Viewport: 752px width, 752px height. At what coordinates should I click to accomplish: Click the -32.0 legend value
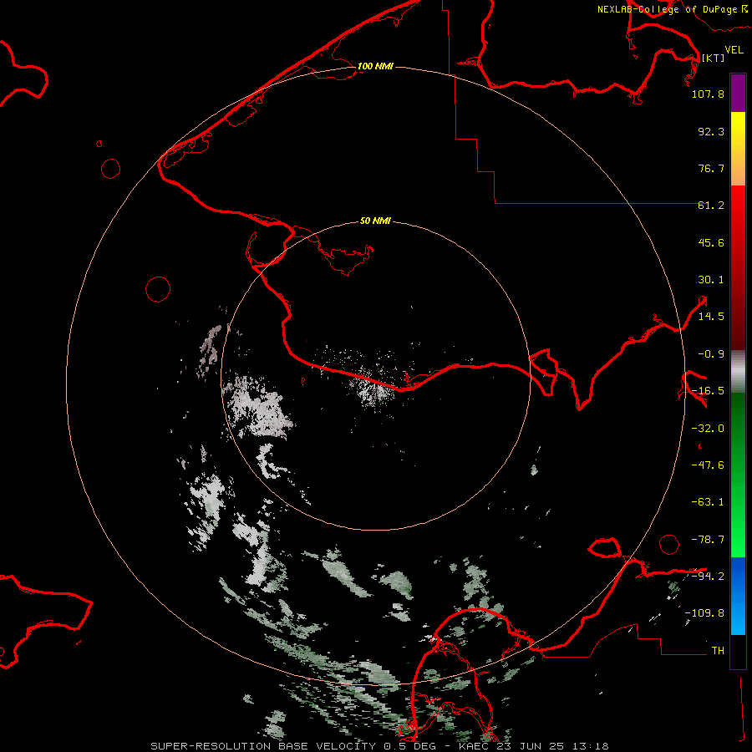coord(708,429)
